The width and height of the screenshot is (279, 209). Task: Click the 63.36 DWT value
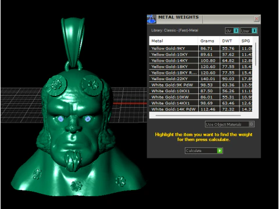pyautogui.click(x=228, y=85)
